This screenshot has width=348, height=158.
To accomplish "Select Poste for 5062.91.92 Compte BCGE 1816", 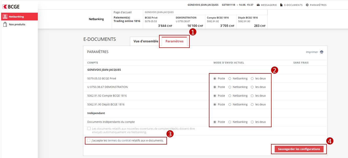I will pos(215,96).
